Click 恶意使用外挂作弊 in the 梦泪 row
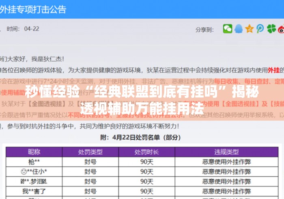Viewport: 284px width, 199px height. point(226,182)
